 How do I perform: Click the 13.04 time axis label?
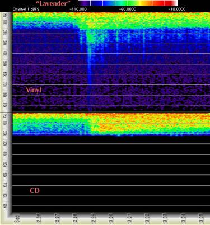click(x=184, y=218)
